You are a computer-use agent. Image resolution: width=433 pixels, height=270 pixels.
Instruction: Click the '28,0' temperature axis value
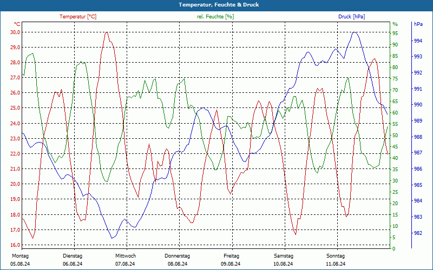pos(15,63)
